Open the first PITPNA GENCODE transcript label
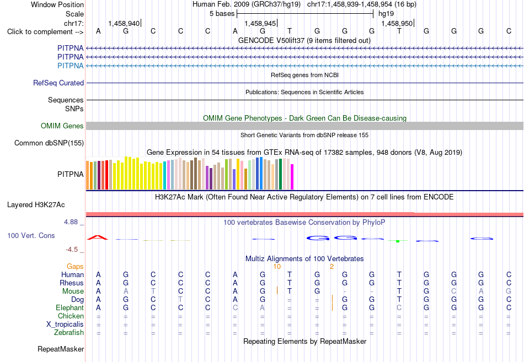 click(70, 48)
